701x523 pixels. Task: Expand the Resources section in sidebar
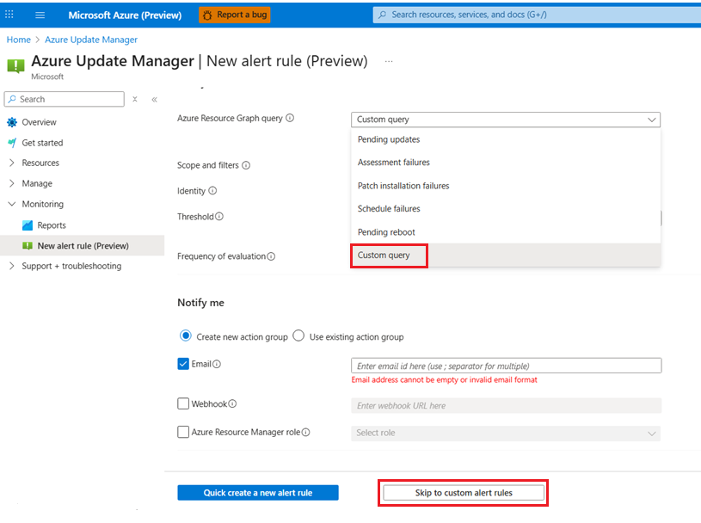[12, 163]
